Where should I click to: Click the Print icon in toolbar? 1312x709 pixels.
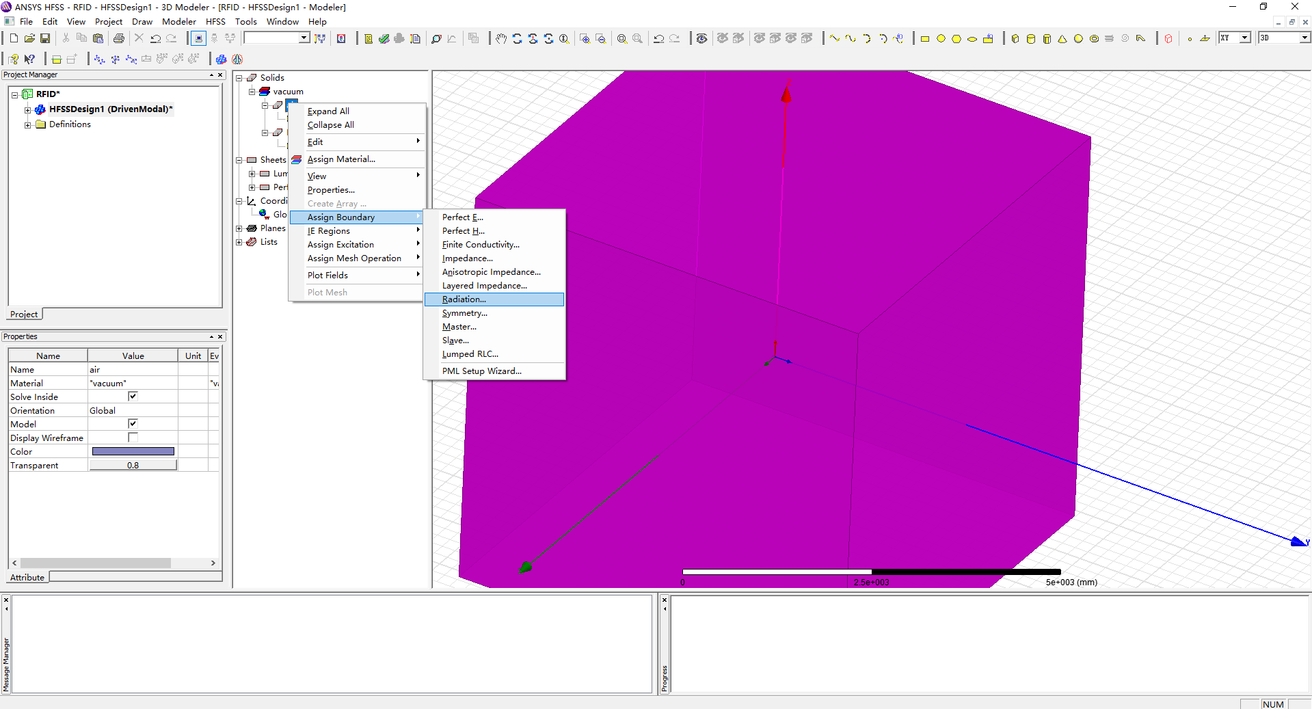coord(119,38)
